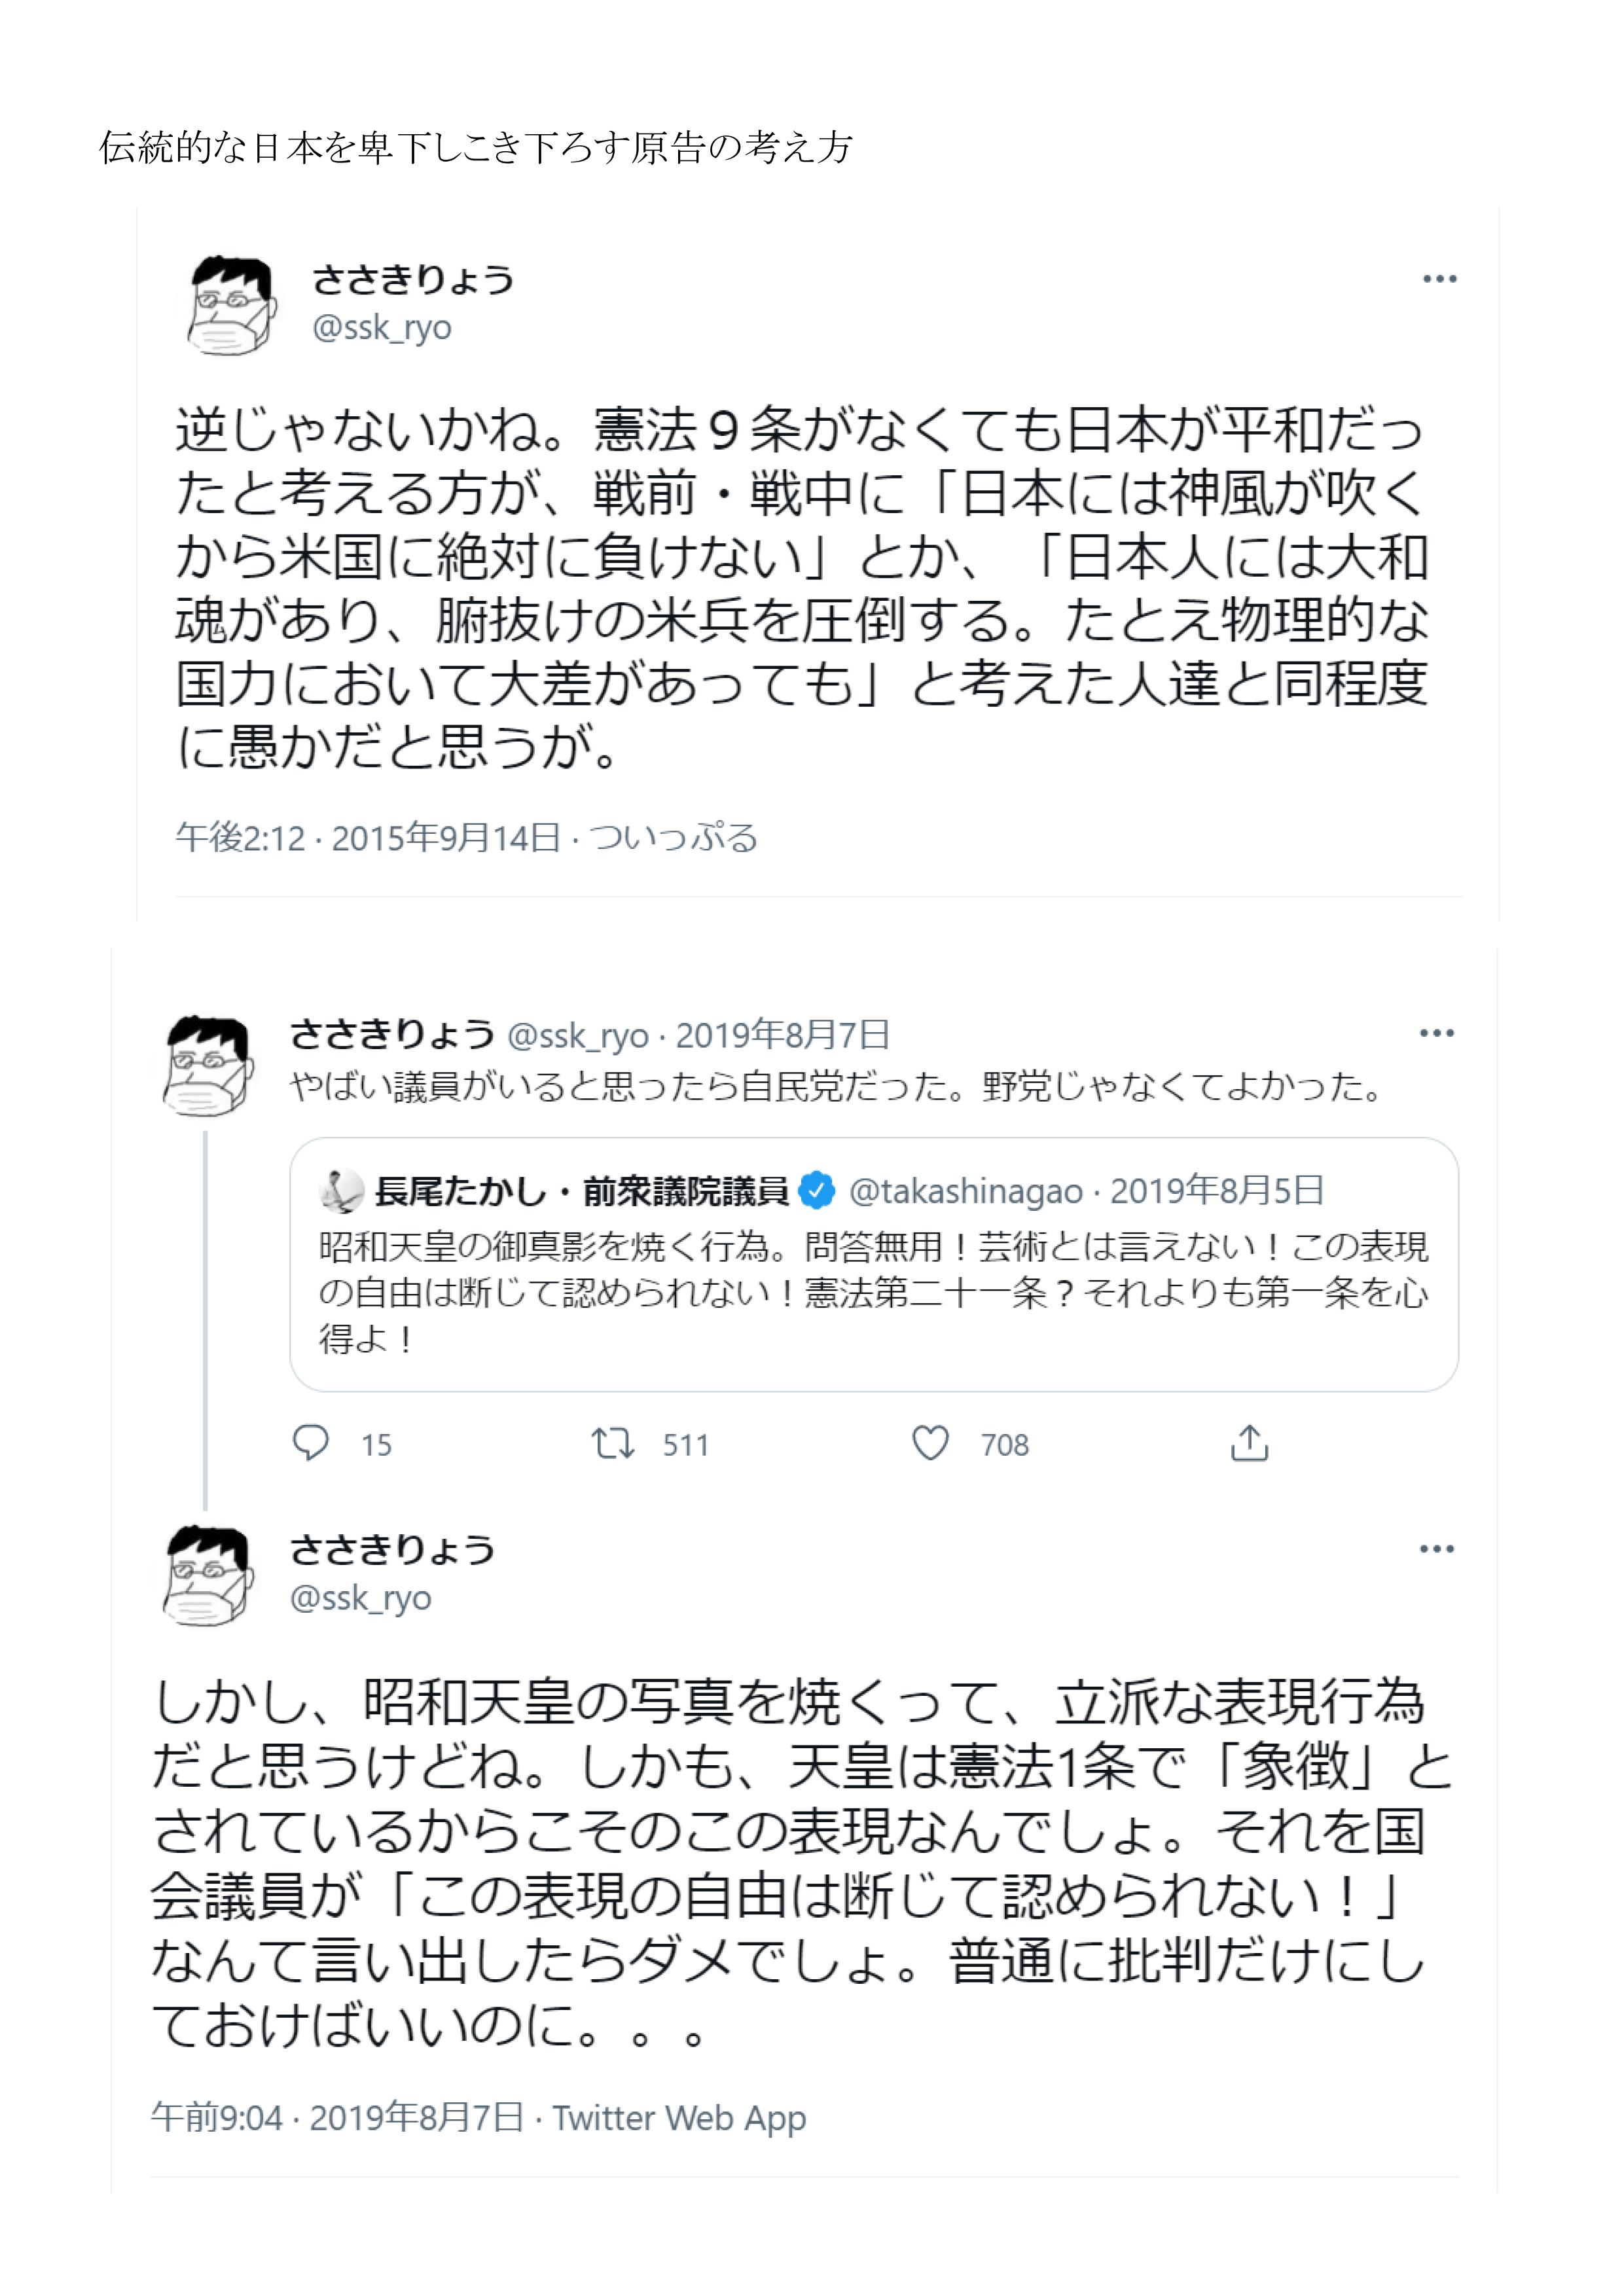Open the Twitter Web App source link
Screen dimensions: 1624x2296
click(679, 2117)
